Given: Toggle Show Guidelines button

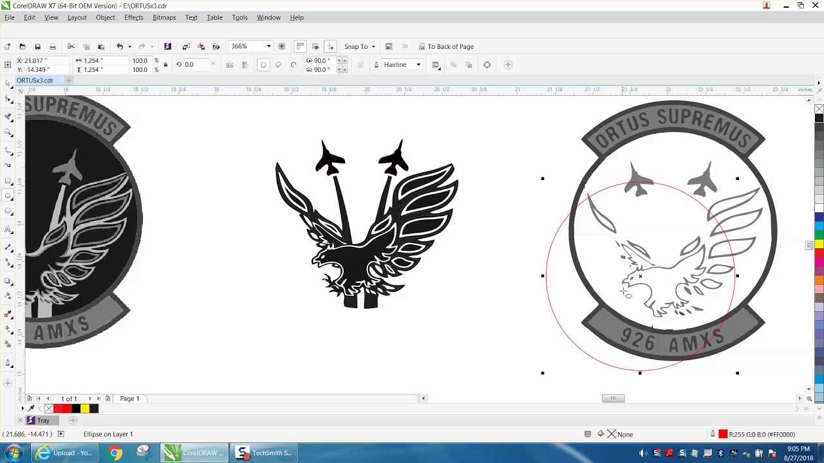Looking at the screenshot, I should tap(331, 46).
